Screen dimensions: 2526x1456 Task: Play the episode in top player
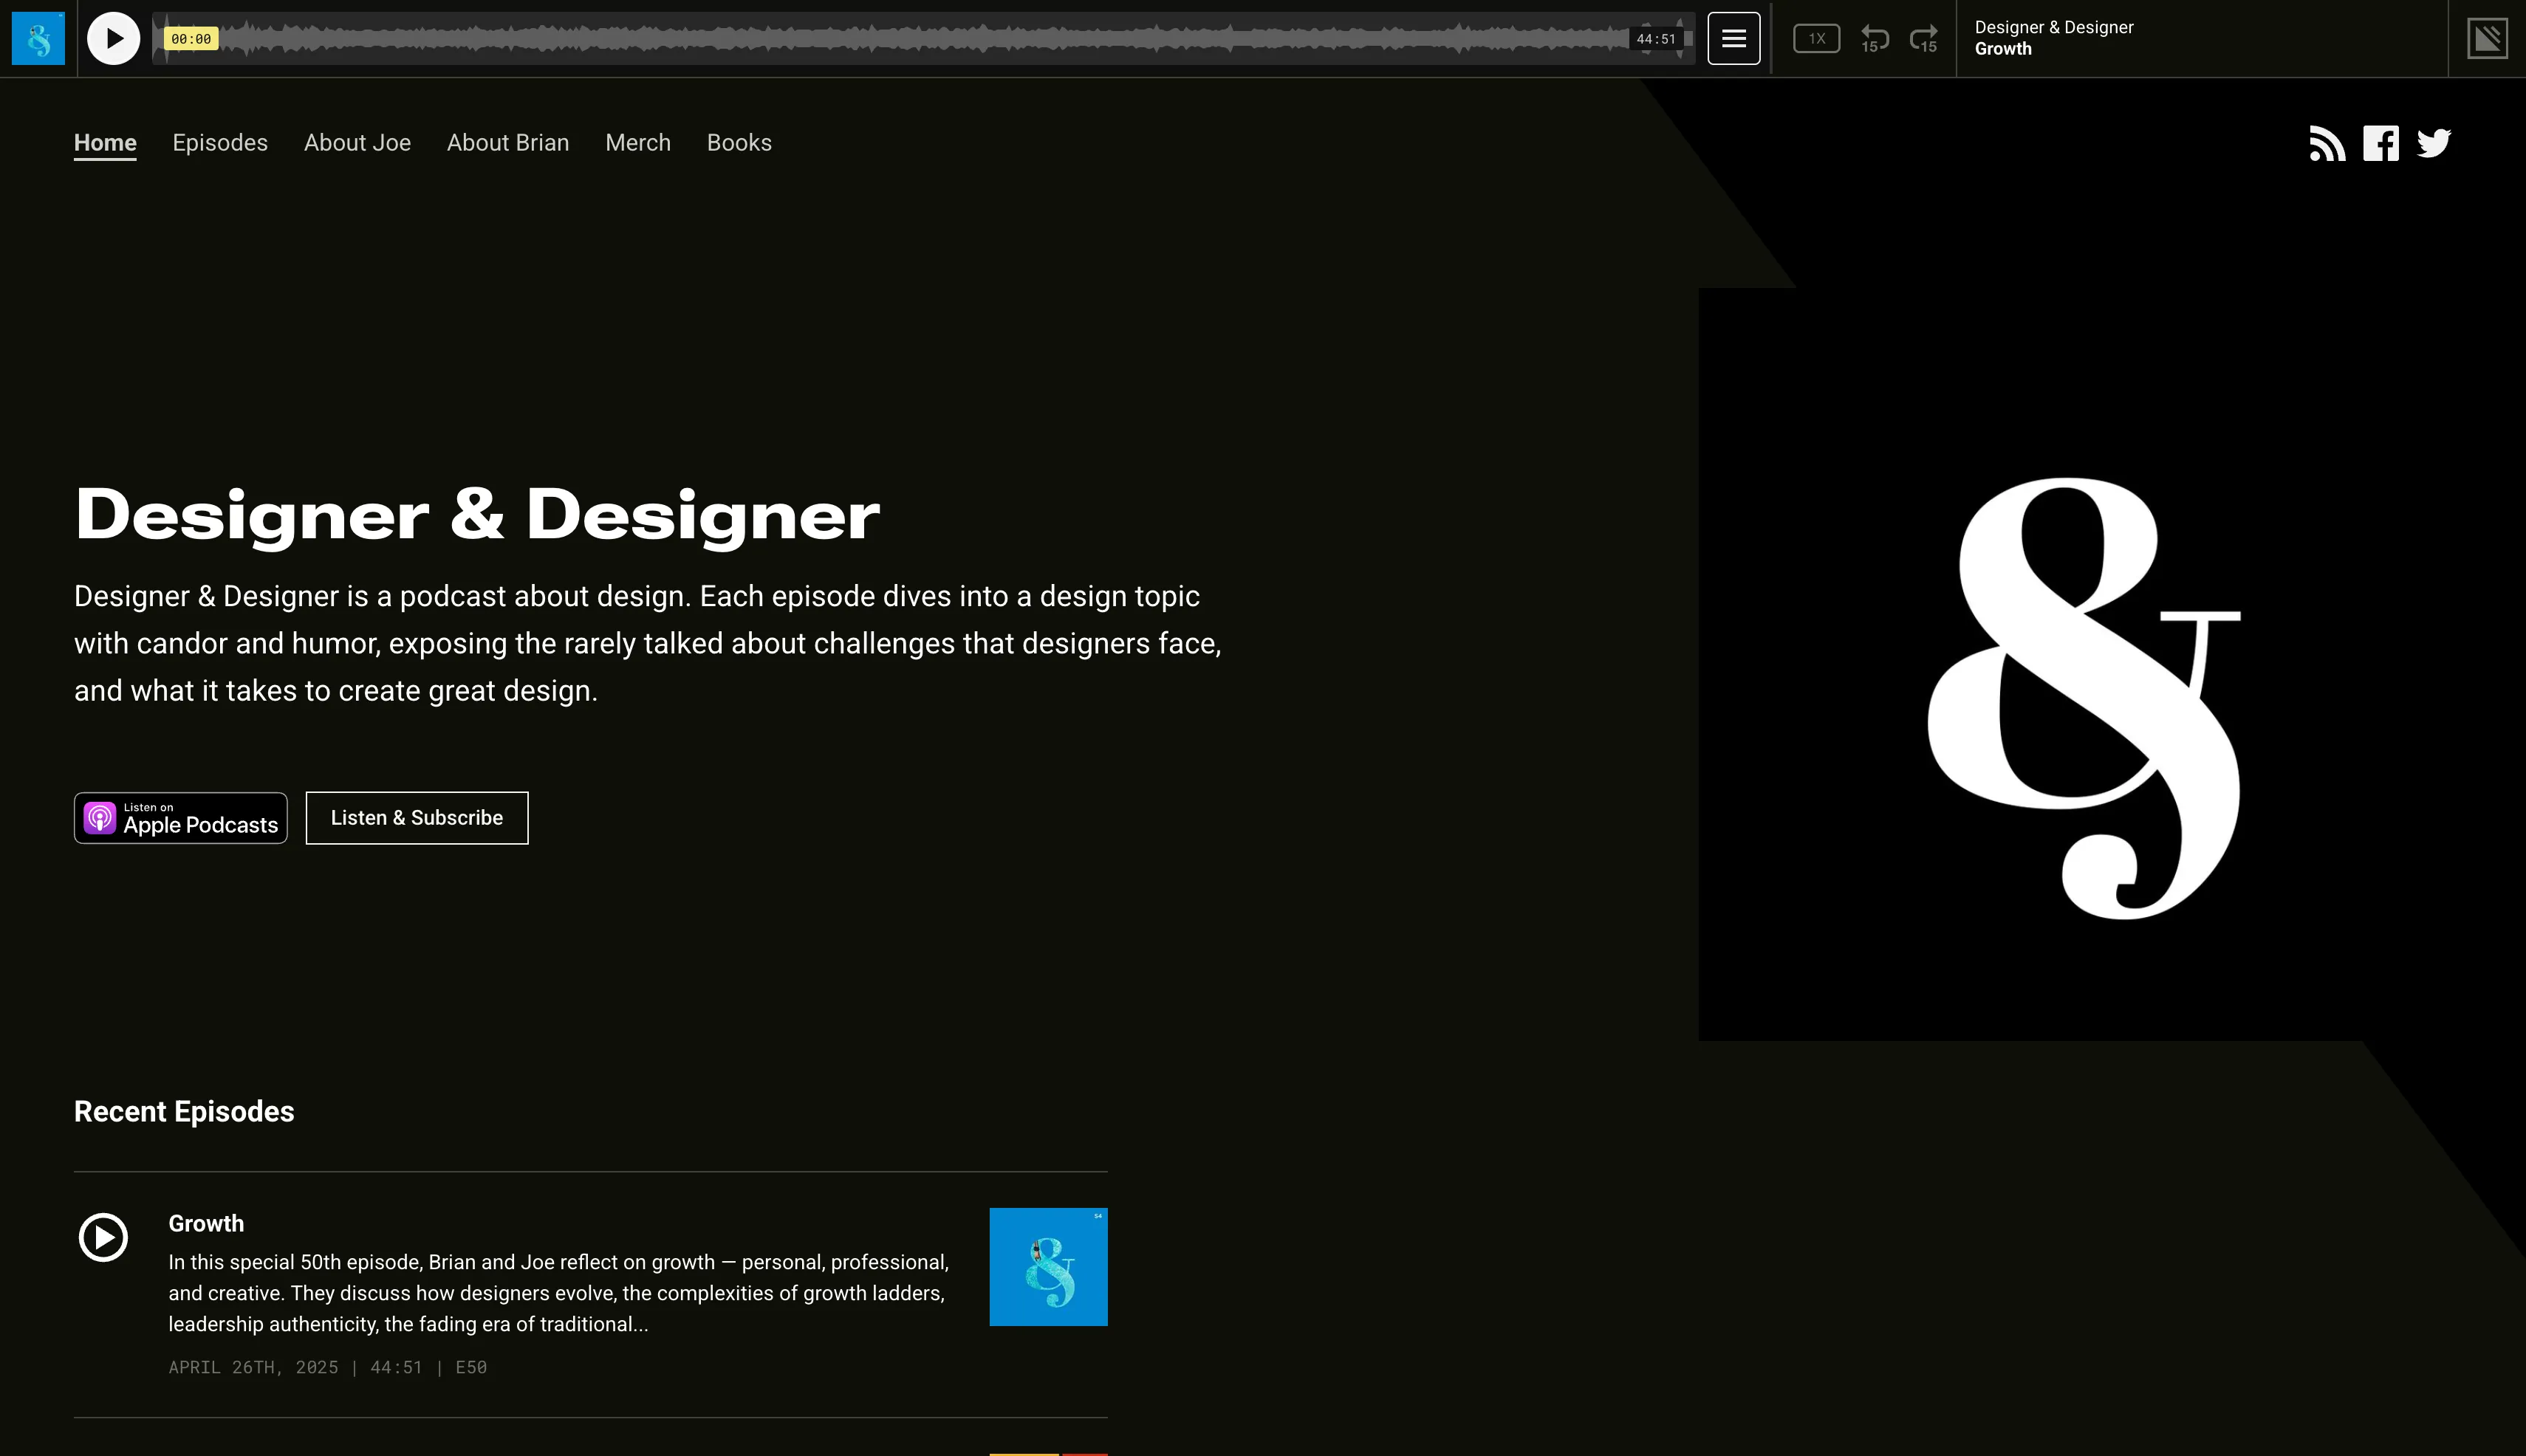pos(113,39)
